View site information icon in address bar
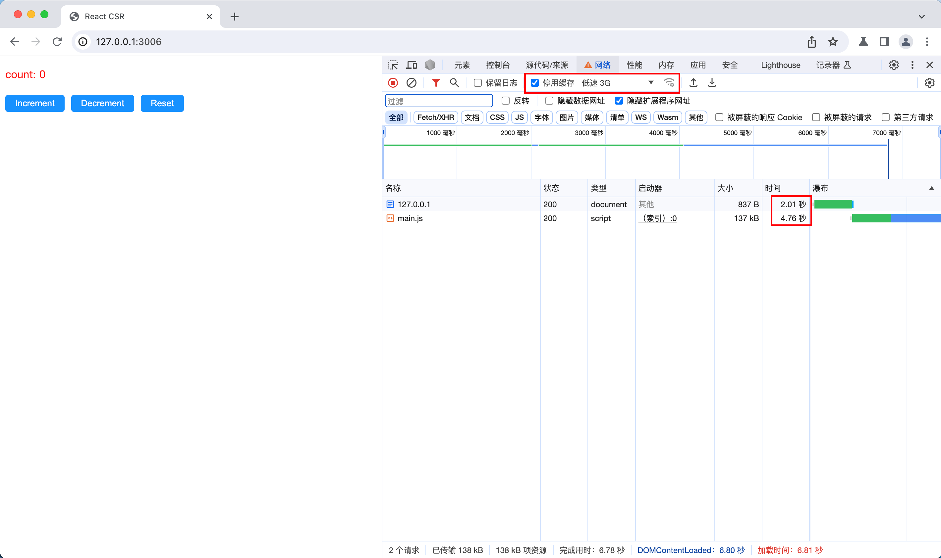The width and height of the screenshot is (941, 558). tap(83, 42)
